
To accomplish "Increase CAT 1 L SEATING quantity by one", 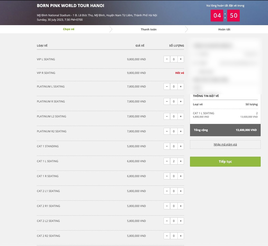I will [x=181, y=161].
